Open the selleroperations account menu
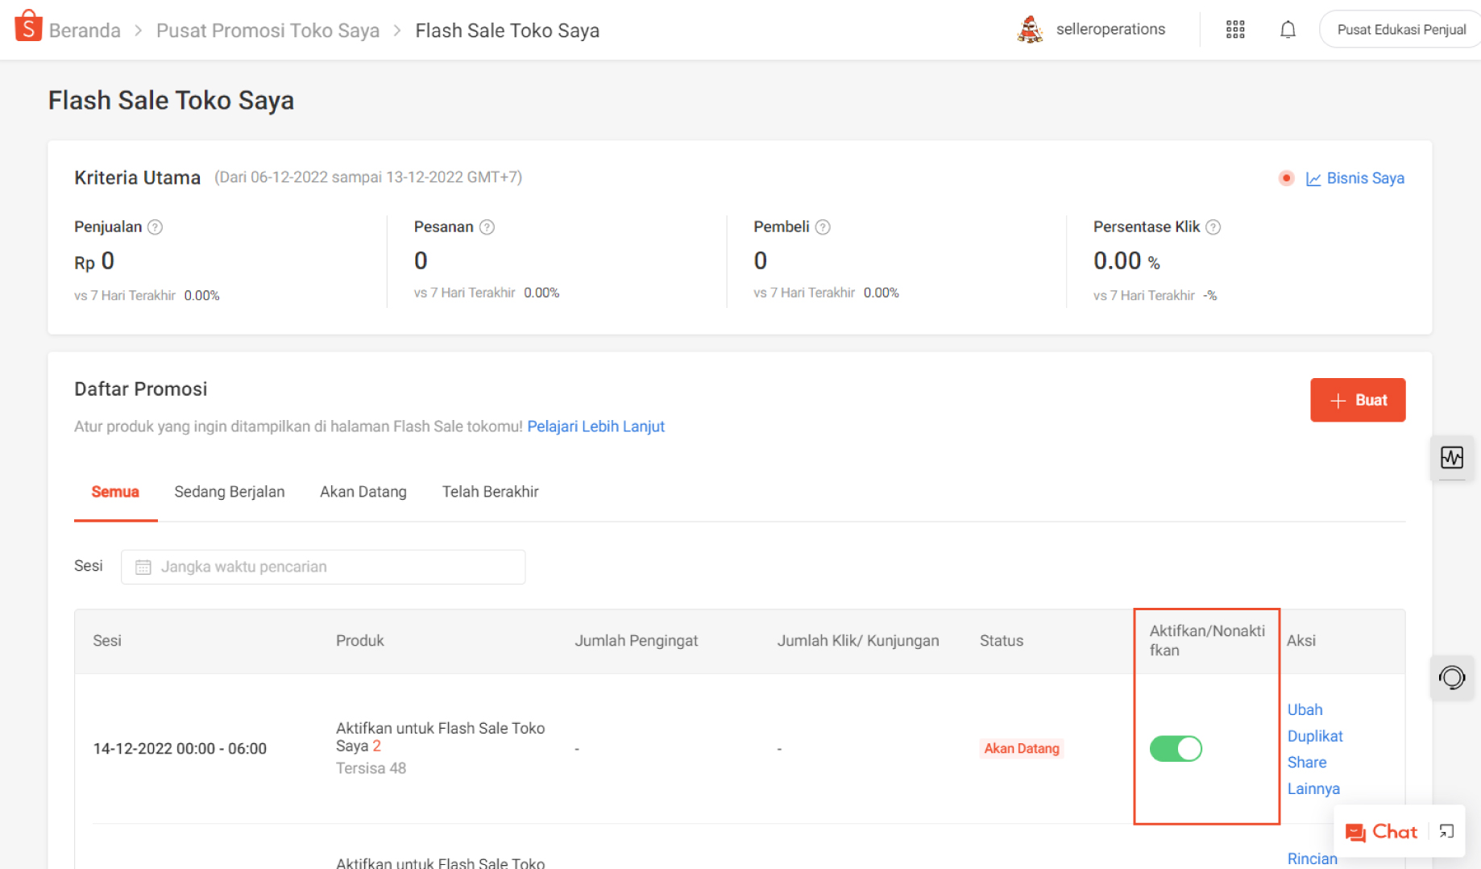Image resolution: width=1481 pixels, height=869 pixels. point(1110,29)
